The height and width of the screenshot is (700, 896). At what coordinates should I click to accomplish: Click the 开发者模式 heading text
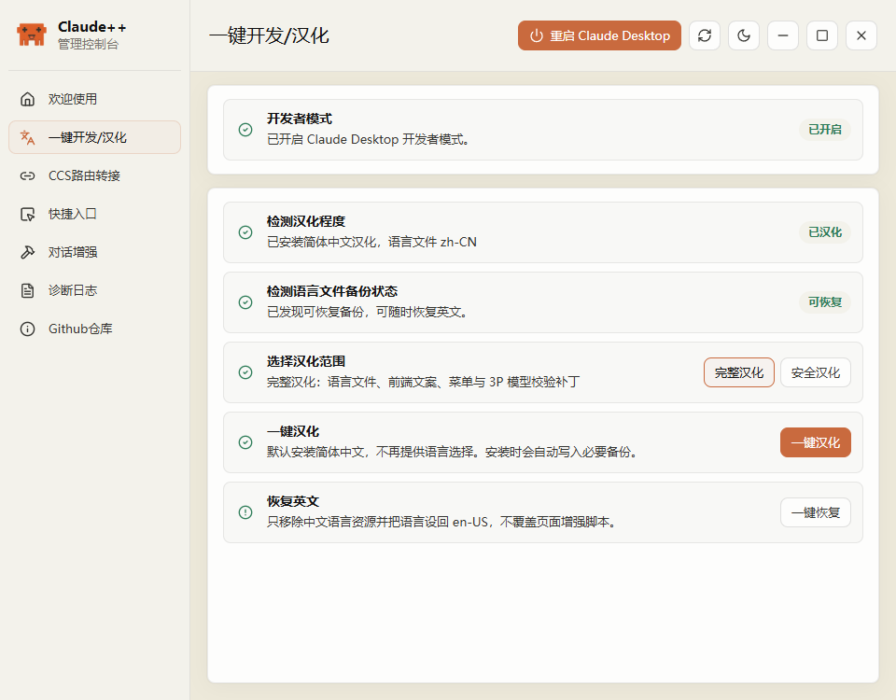[x=300, y=119]
